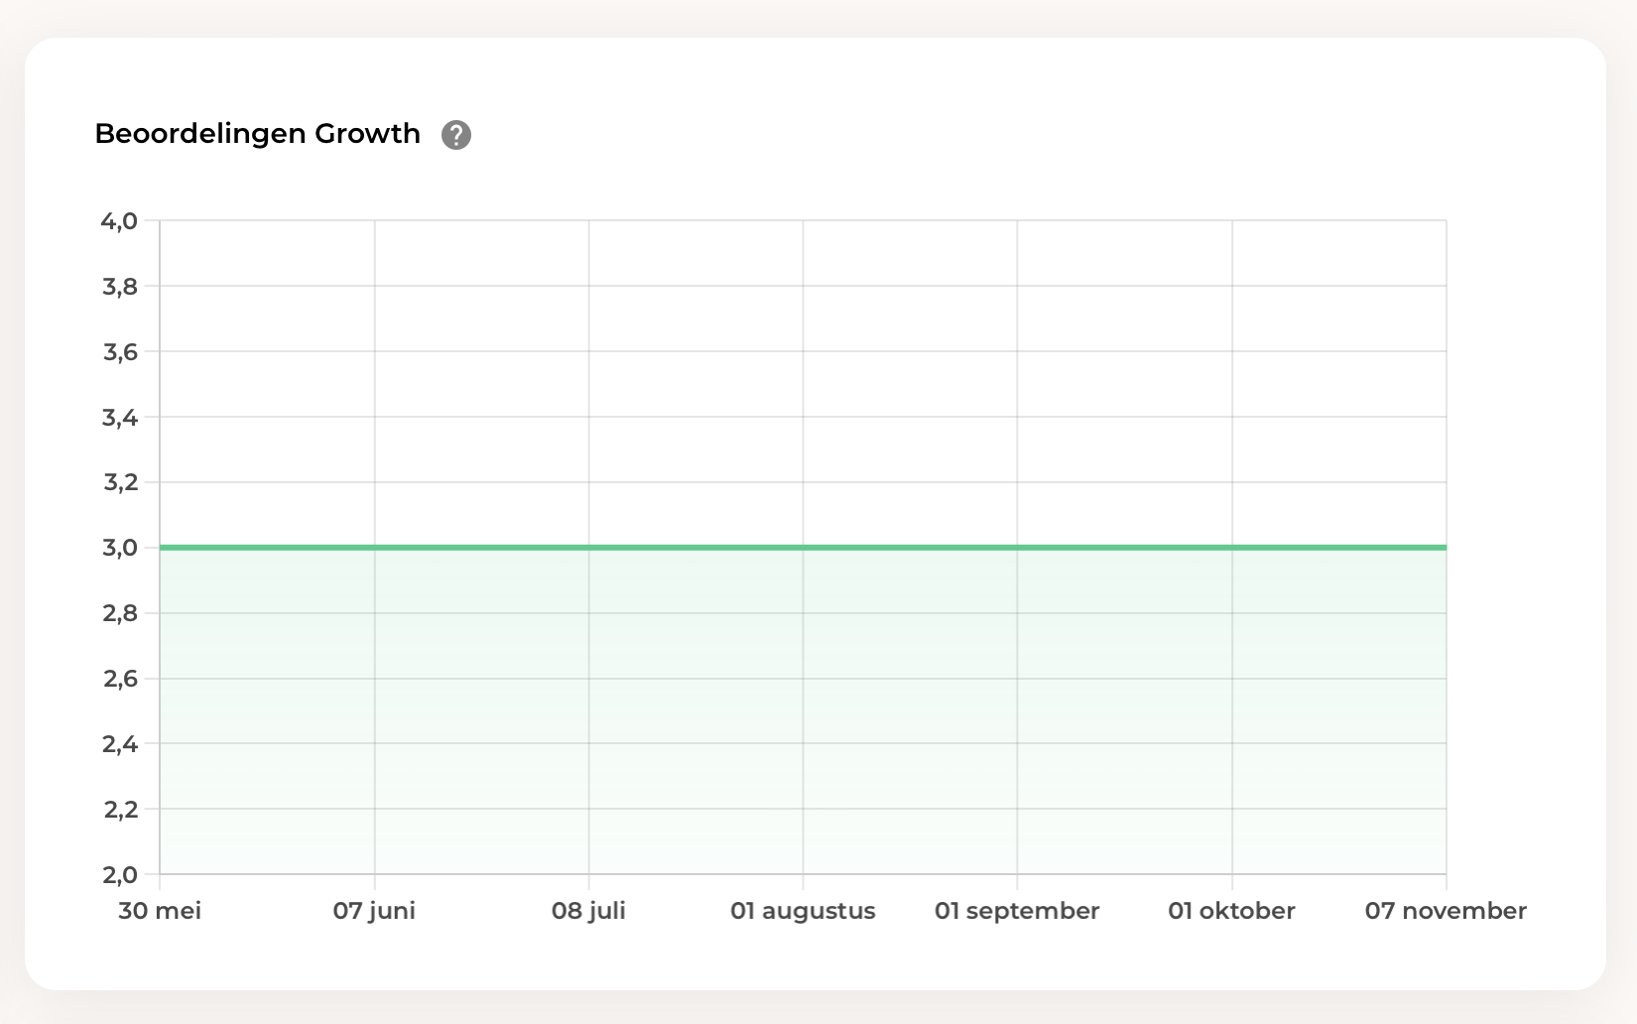Click the 3,4 y-axis value
The image size is (1637, 1024).
click(120, 418)
